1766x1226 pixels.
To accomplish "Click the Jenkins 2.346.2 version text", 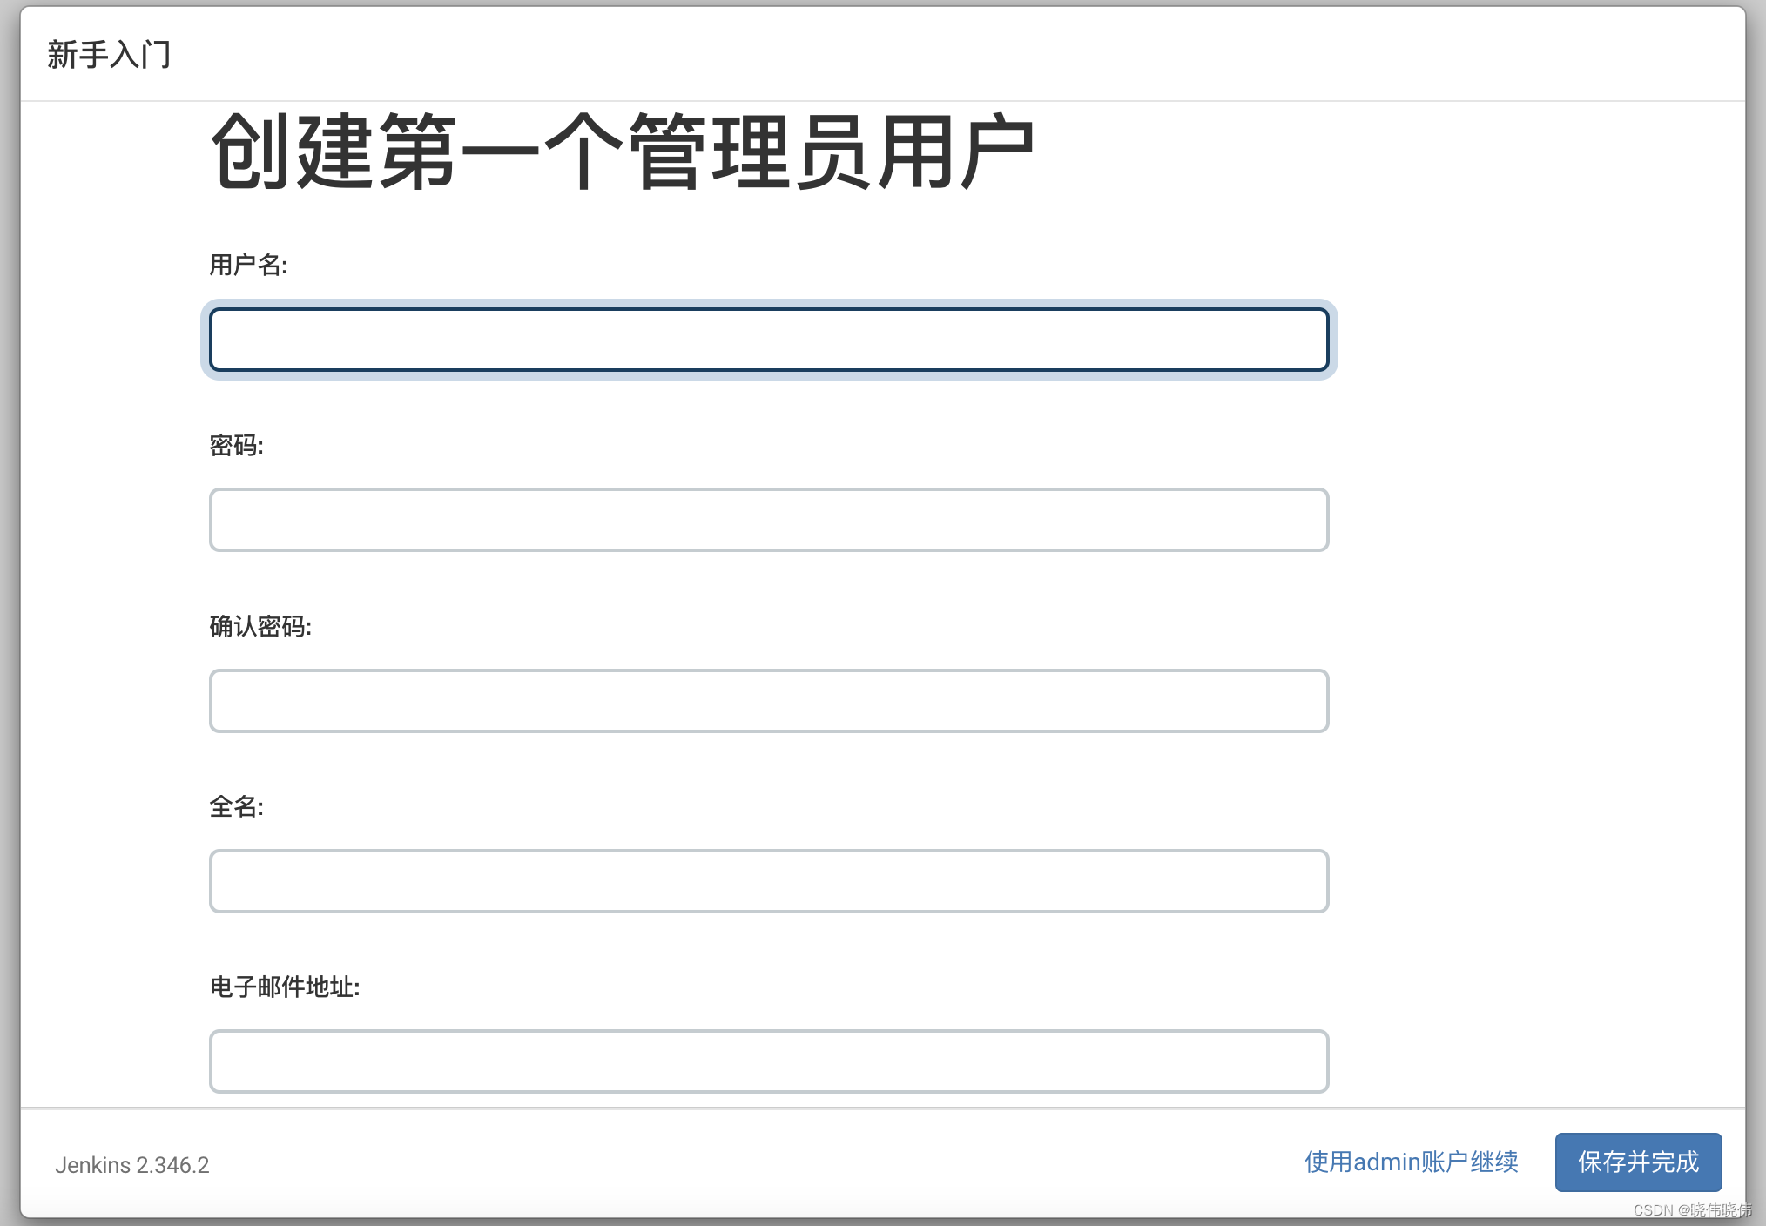I will (x=132, y=1165).
